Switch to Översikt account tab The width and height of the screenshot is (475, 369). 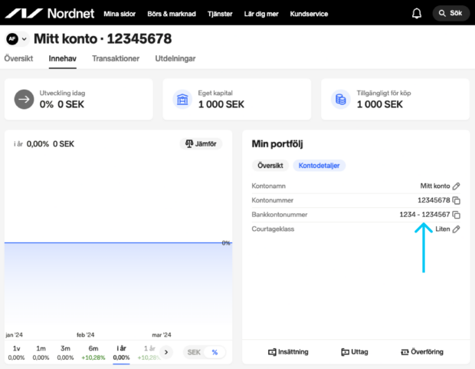click(18, 58)
